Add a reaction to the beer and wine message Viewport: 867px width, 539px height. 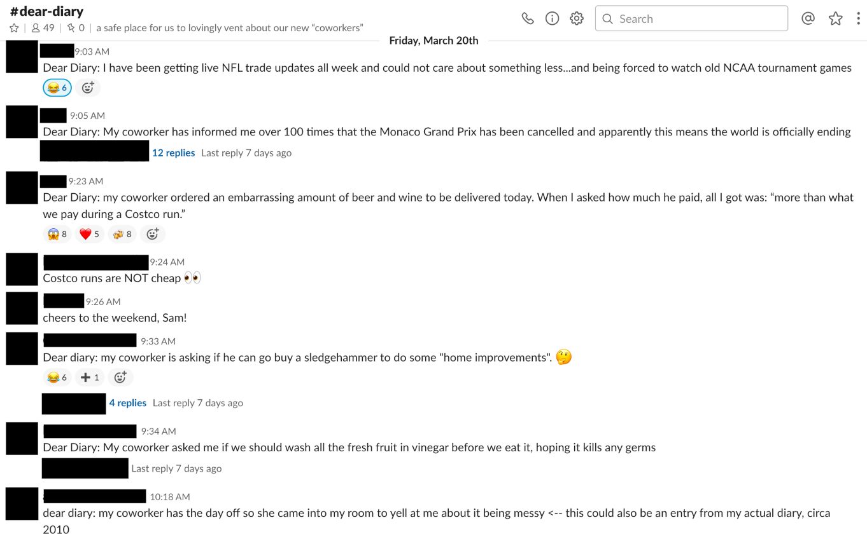point(152,234)
